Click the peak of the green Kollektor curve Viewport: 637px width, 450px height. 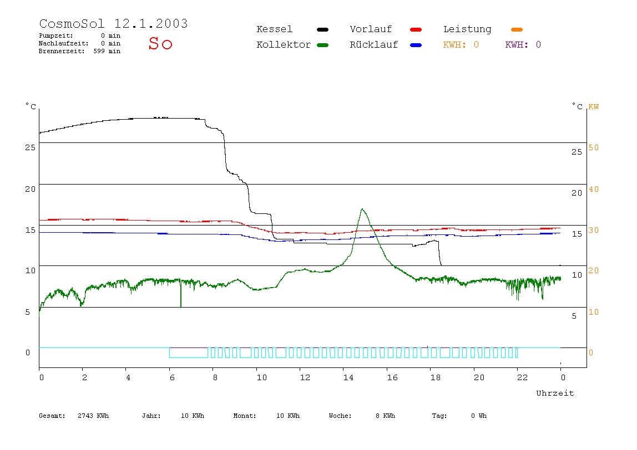point(362,209)
